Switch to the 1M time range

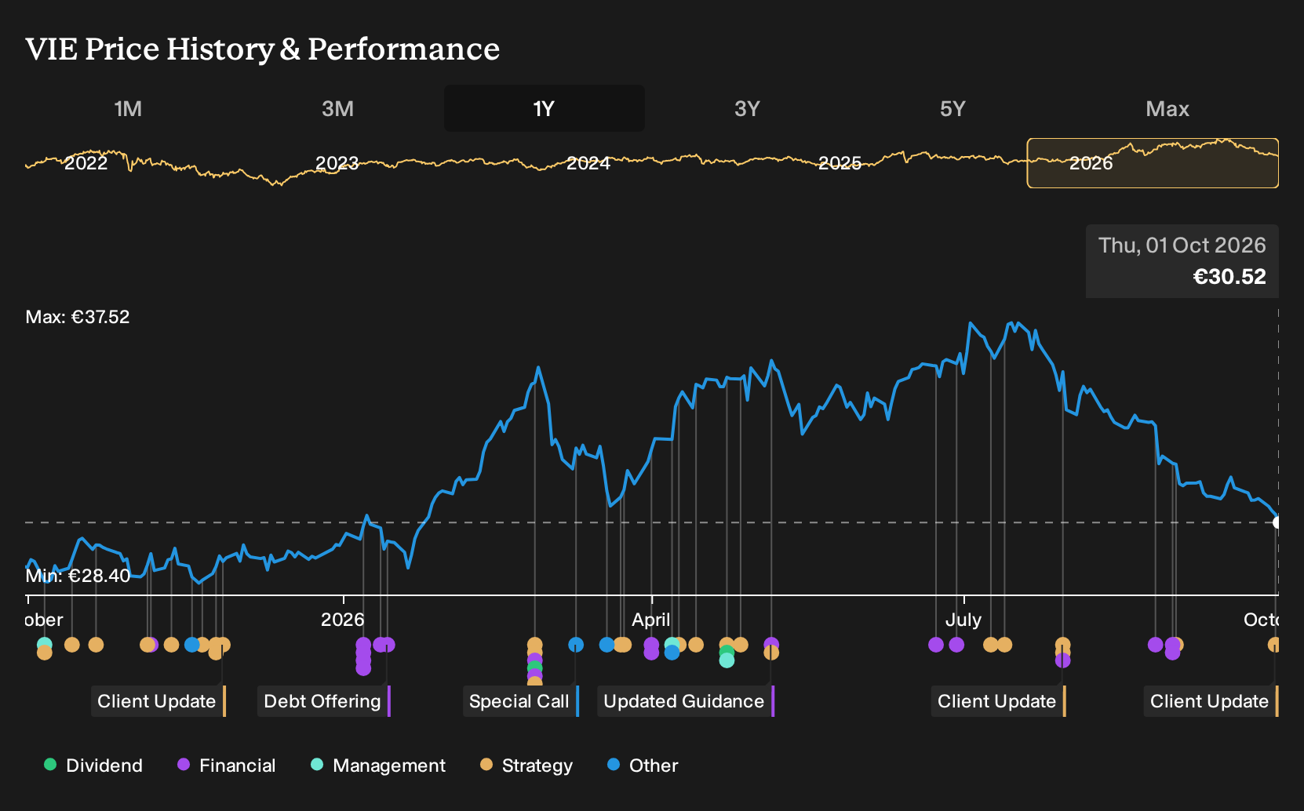(x=128, y=108)
